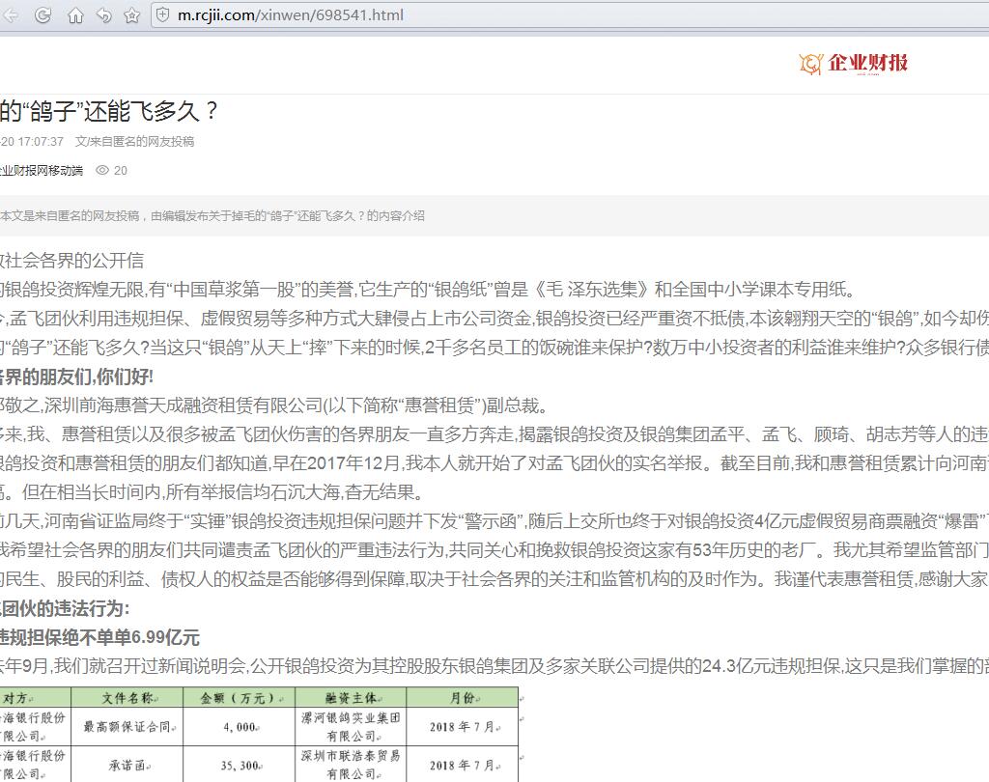This screenshot has height=782, width=989.
Task: Click the table header 融资主体
Action: [x=351, y=697]
